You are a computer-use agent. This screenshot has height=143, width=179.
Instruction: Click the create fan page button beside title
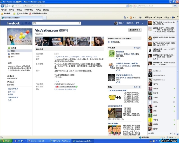point(135,30)
